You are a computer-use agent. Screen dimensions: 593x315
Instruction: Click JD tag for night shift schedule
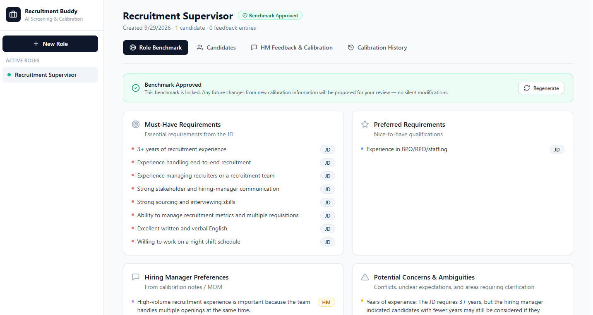pos(328,242)
